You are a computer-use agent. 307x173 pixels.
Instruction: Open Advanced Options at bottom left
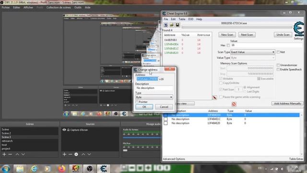pyautogui.click(x=174, y=159)
